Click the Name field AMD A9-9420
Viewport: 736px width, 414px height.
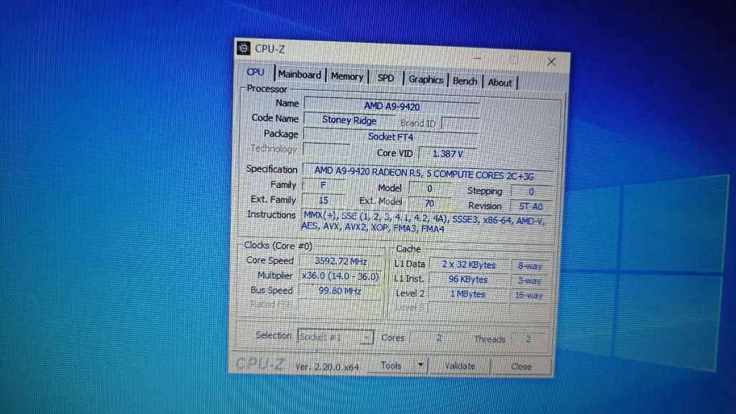(392, 106)
